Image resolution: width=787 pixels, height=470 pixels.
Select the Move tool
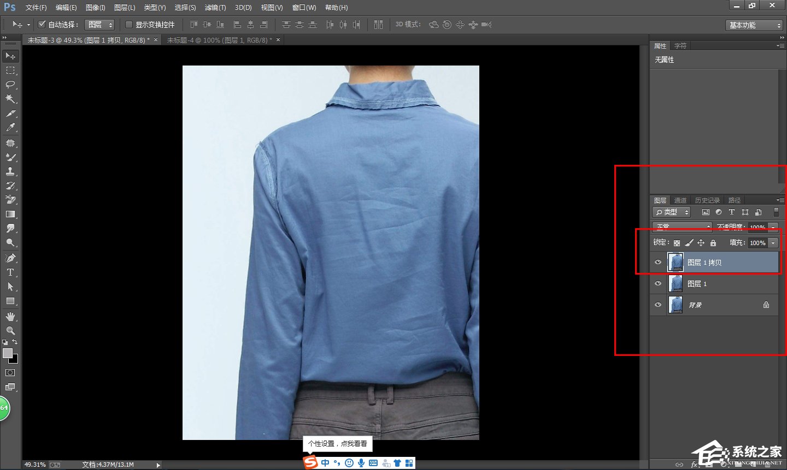(x=10, y=56)
